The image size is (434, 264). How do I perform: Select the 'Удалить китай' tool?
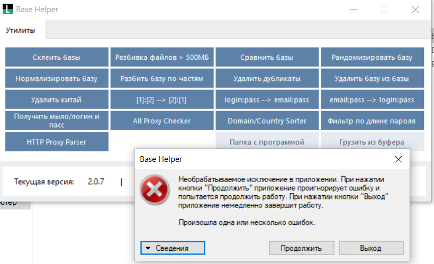tap(56, 100)
